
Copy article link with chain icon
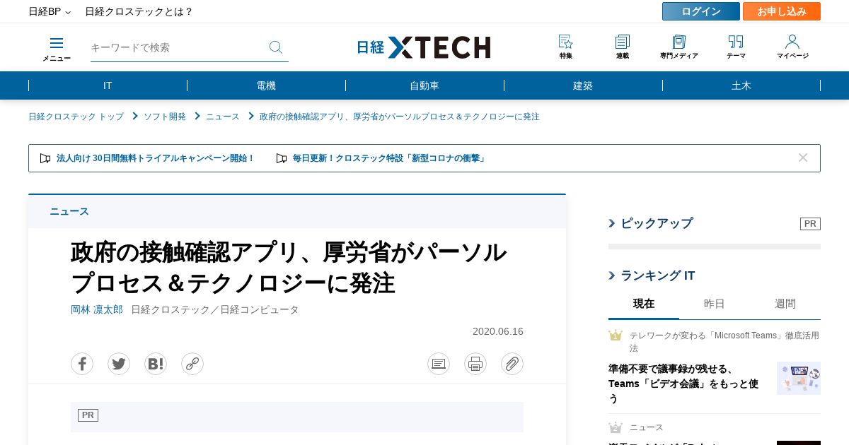(192, 364)
